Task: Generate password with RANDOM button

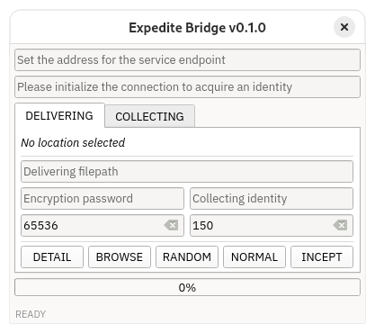Action: click(x=187, y=257)
